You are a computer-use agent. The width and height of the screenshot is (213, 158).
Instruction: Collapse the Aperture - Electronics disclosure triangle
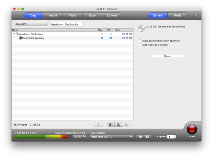pyautogui.click(x=14, y=34)
